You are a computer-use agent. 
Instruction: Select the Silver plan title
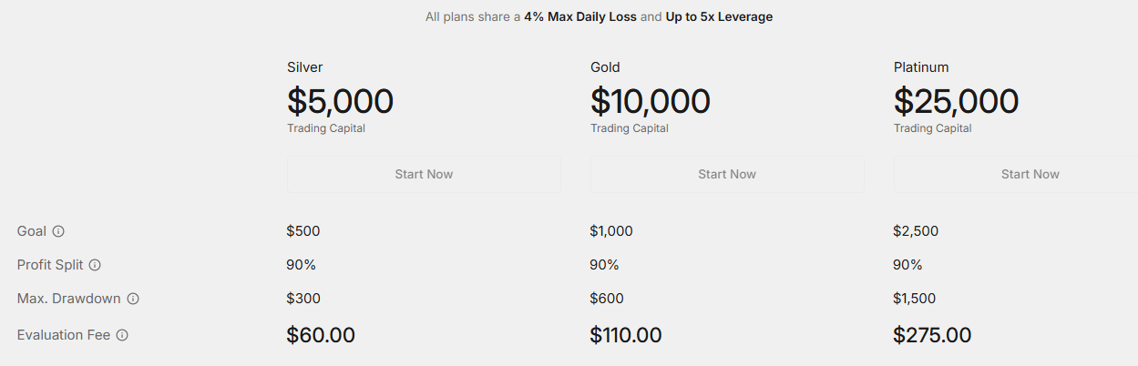click(304, 67)
